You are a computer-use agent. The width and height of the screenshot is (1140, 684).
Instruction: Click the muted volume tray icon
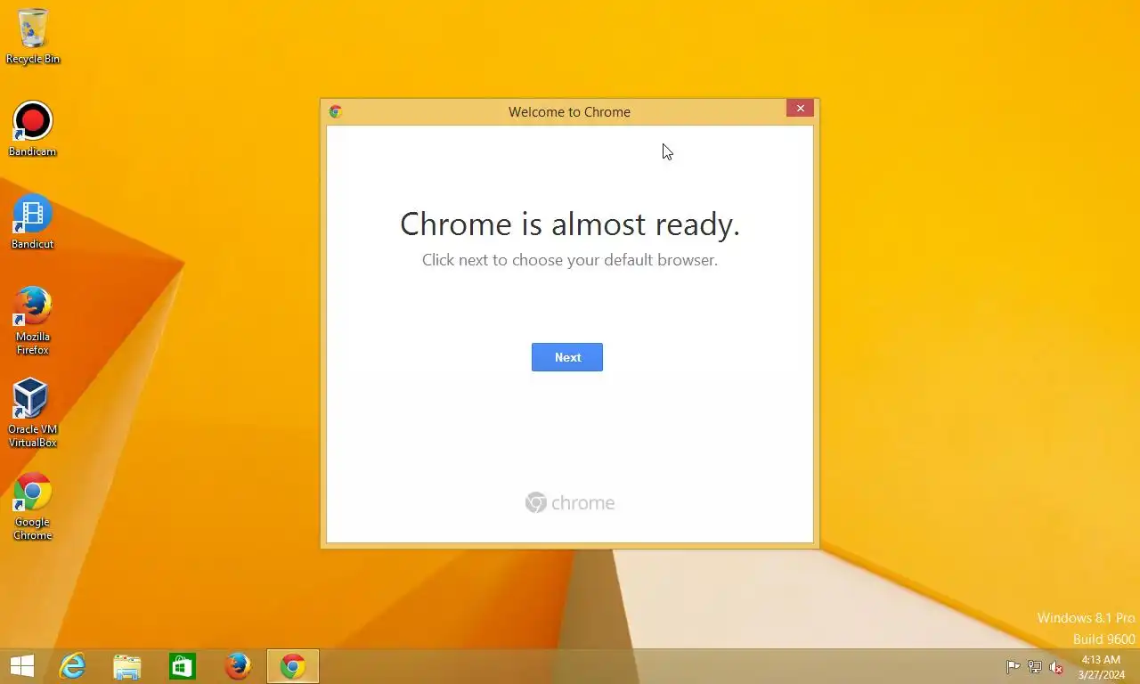click(1056, 667)
